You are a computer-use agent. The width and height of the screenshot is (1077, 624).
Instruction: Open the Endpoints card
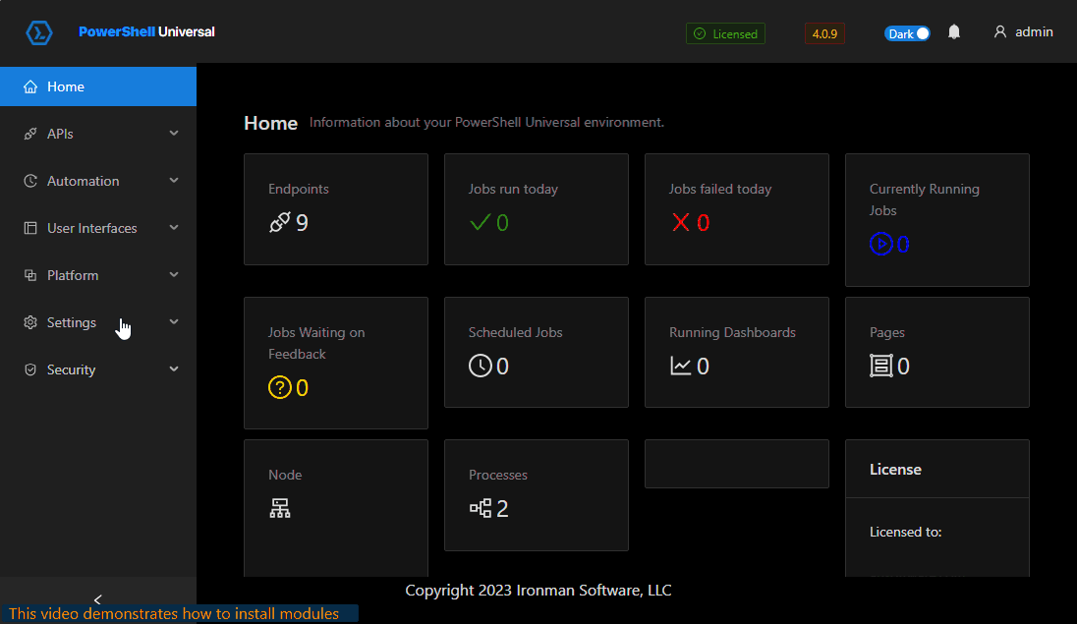click(336, 209)
